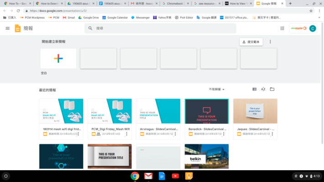Open the Google Translate bookmark
This screenshot has width=324, height=182.
[x=206, y=17]
